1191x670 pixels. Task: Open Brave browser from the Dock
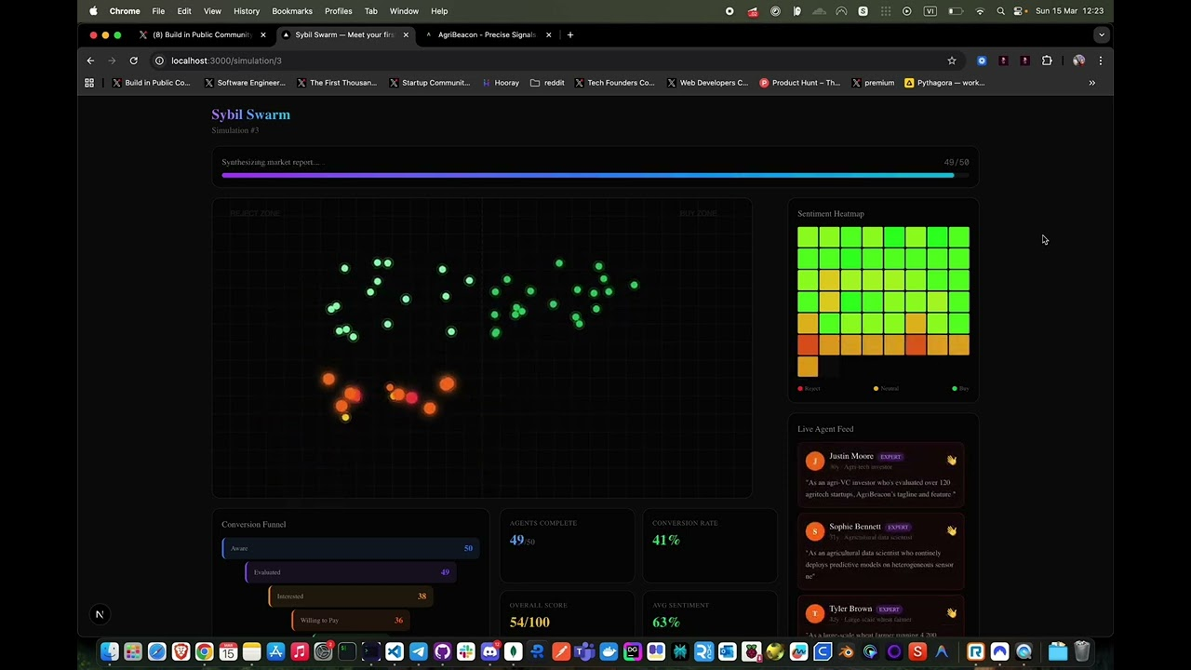point(181,651)
